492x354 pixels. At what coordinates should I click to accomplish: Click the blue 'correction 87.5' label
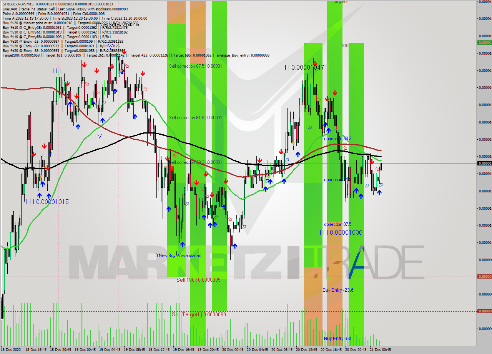tap(338, 224)
